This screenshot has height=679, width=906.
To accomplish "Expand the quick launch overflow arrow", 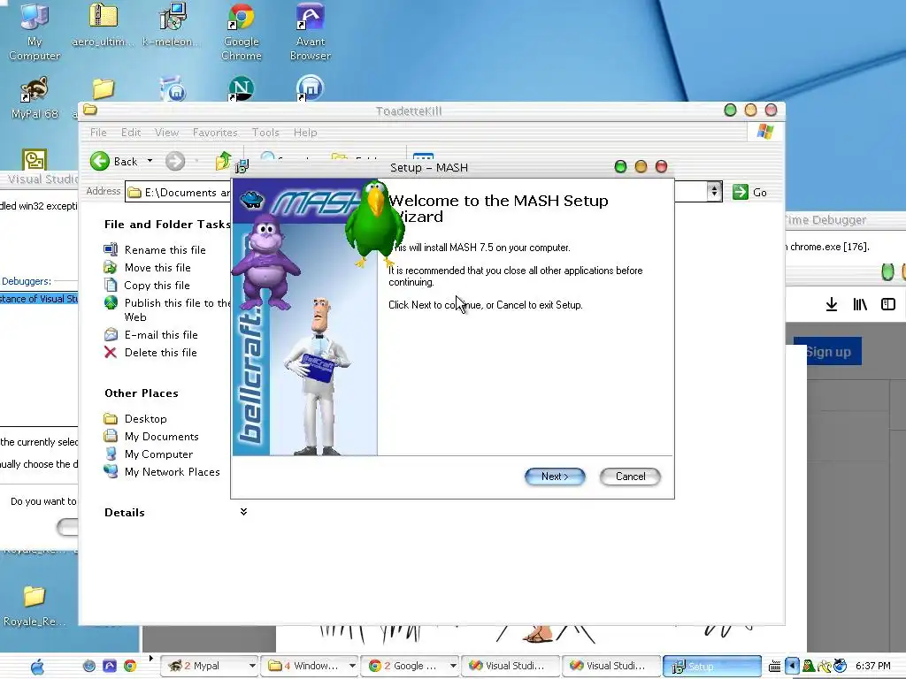I will click(x=150, y=658).
